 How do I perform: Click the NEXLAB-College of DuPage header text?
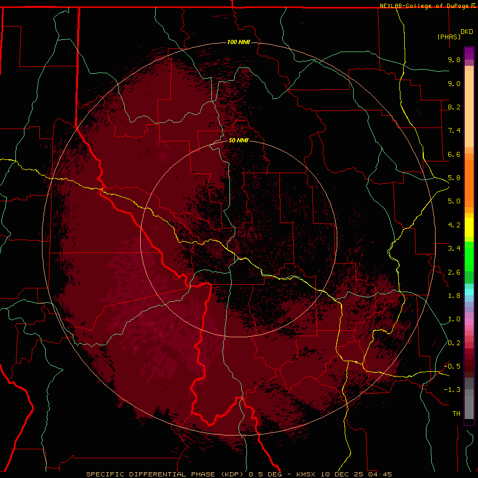pos(425,6)
